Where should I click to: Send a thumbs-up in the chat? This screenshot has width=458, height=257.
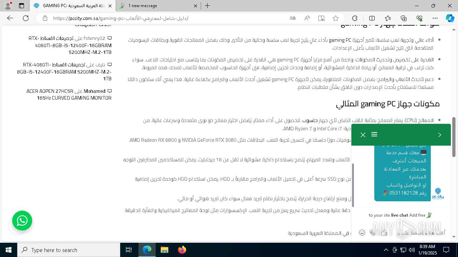tap(384, 233)
